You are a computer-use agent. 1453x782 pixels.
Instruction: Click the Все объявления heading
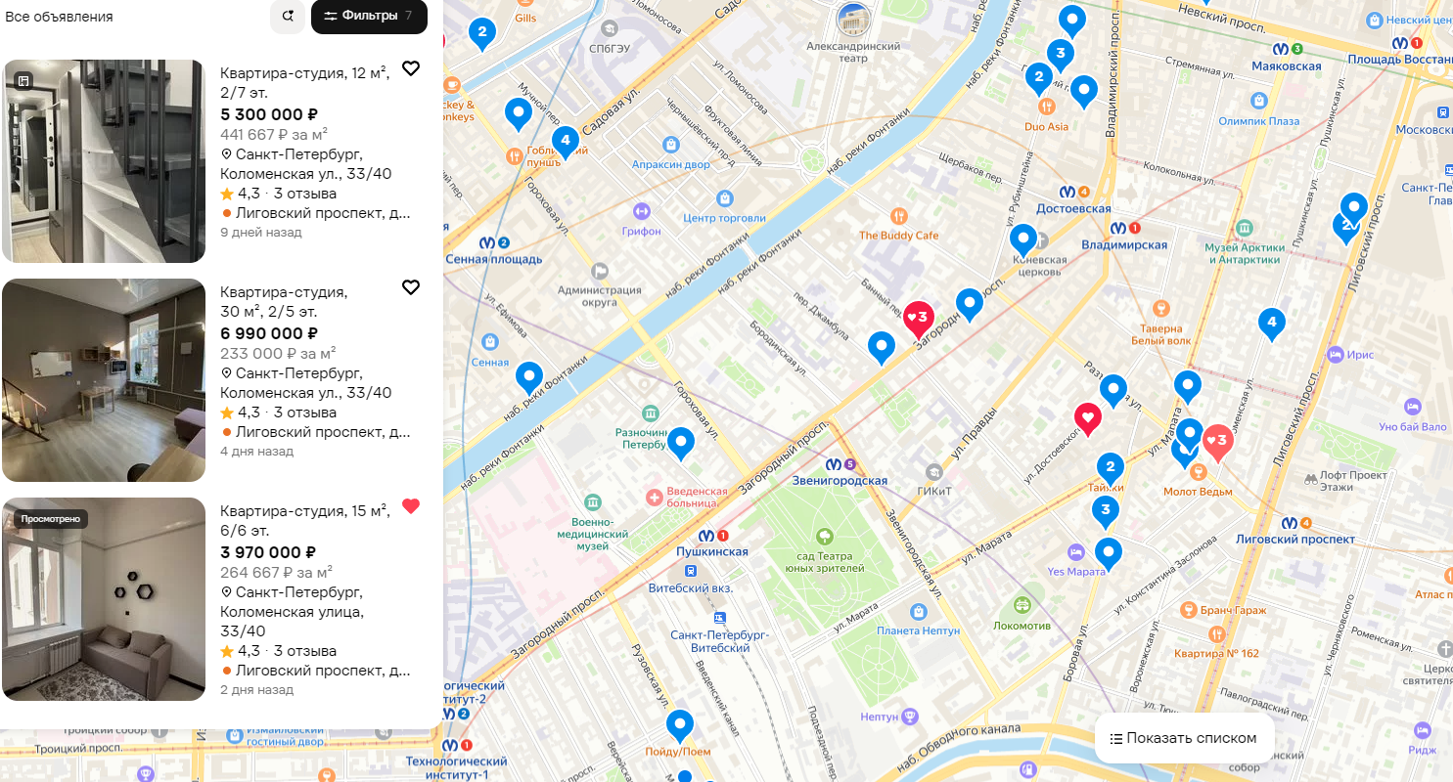tap(59, 17)
